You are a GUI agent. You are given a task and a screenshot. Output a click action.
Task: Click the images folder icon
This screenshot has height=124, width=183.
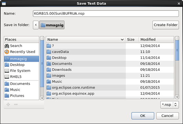[49, 76]
